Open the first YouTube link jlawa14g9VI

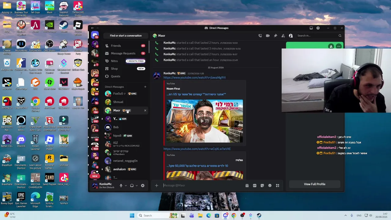coord(195,78)
